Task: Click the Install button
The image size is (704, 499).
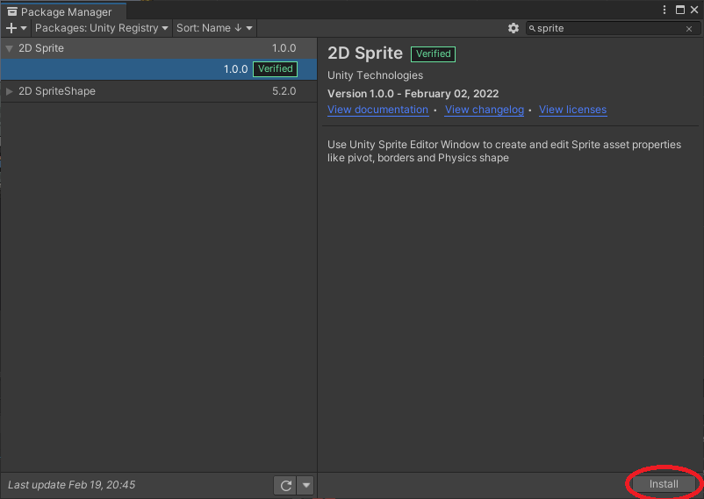Action: coord(664,484)
